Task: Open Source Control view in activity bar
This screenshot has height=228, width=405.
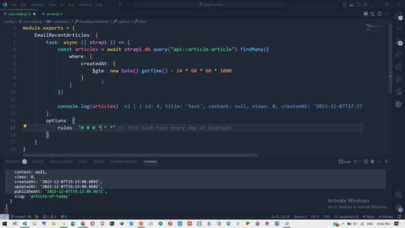Action: click(399, 41)
